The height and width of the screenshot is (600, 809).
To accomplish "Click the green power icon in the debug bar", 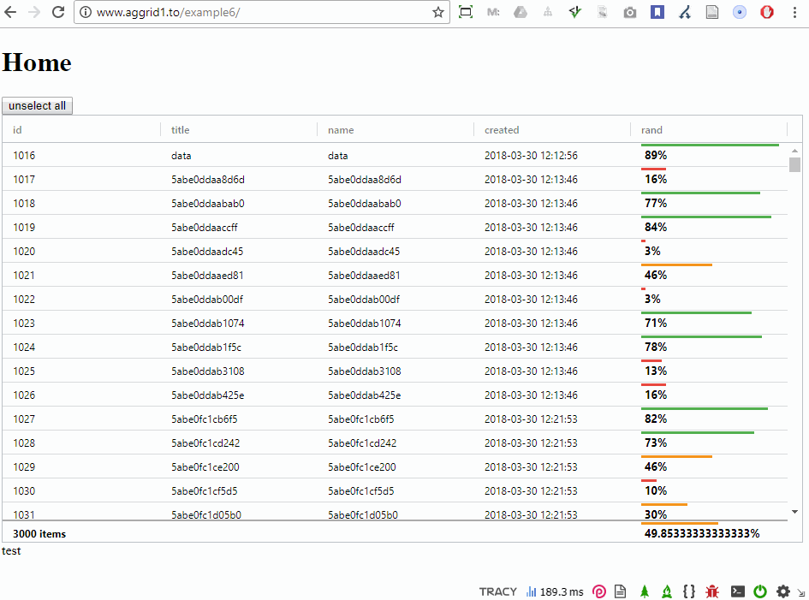I will point(759,591).
